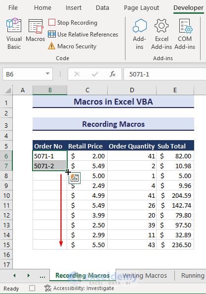
Task: Open Macro Security settings
Action: point(72,46)
